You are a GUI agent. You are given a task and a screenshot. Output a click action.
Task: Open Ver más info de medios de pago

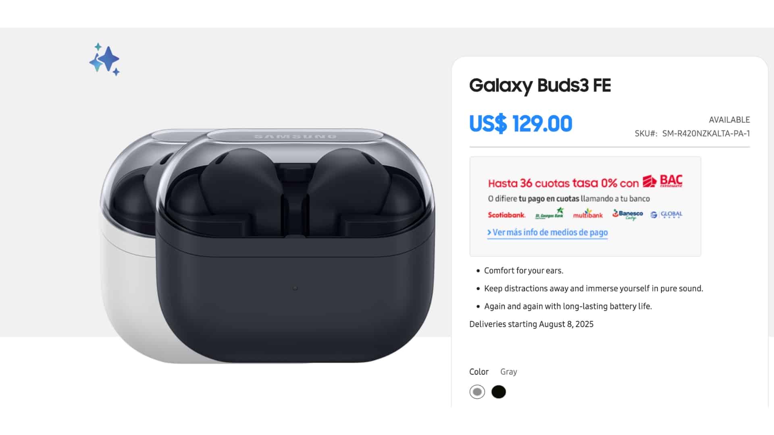click(x=547, y=233)
